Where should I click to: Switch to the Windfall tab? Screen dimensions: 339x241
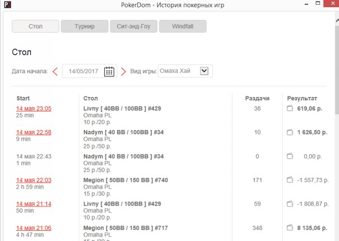click(183, 26)
